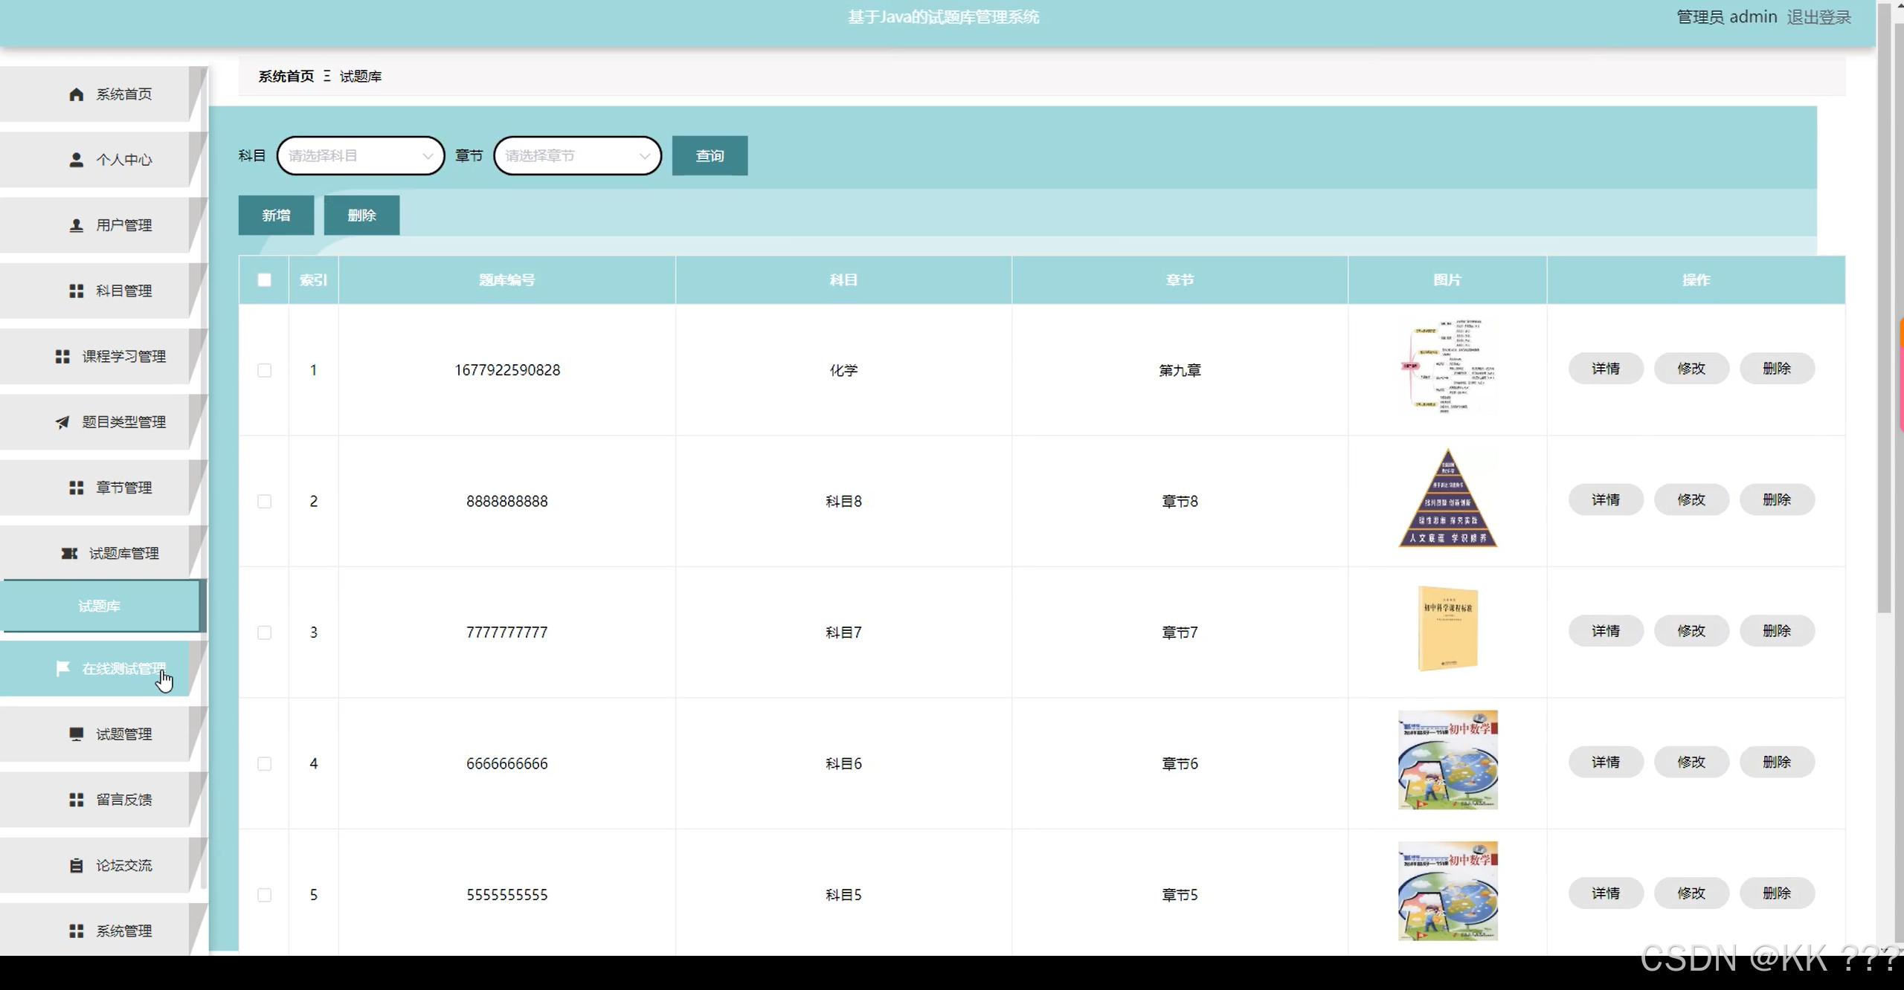Check the checkbox for row 1 化学
Image resolution: width=1904 pixels, height=990 pixels.
point(264,370)
